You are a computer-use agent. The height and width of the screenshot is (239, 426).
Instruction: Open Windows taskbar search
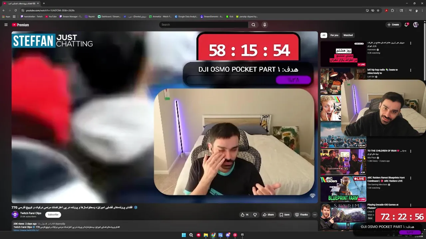pyautogui.click(x=191, y=235)
